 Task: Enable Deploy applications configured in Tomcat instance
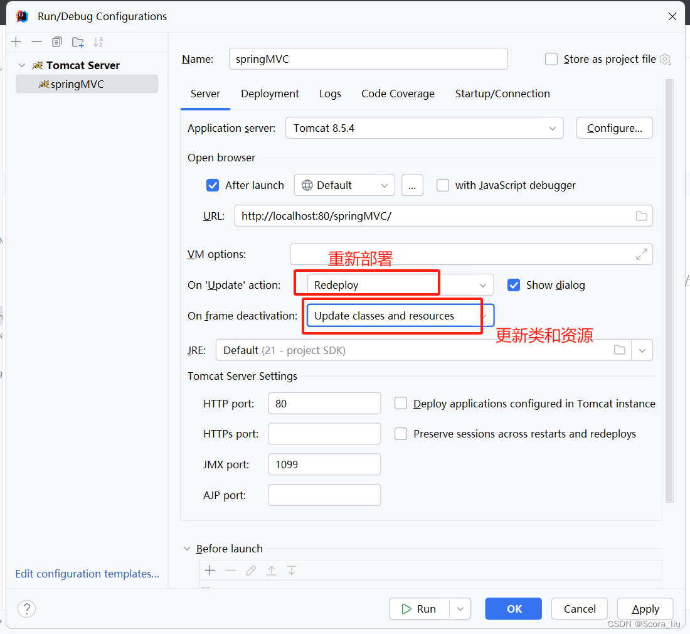tap(400, 403)
